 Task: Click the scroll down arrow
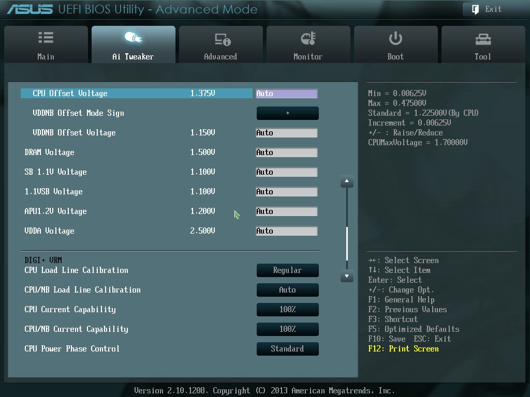point(347,276)
